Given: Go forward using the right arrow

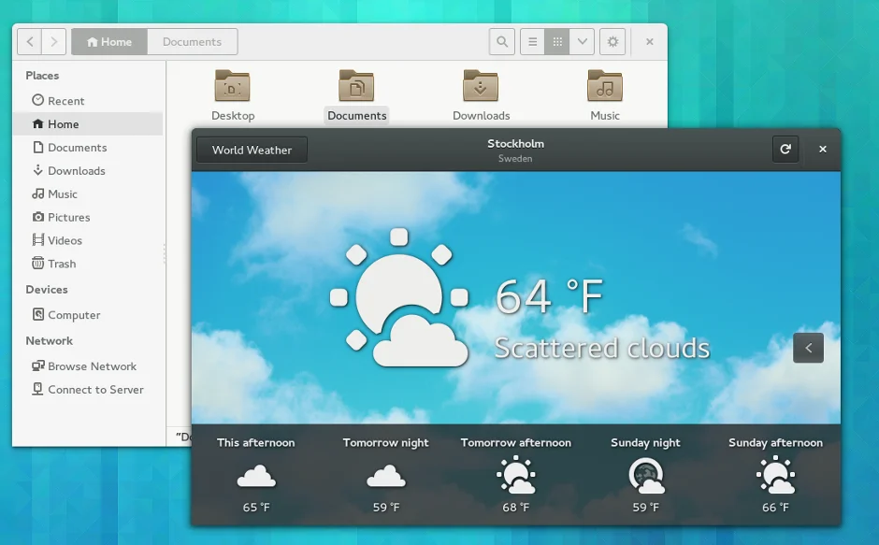Looking at the screenshot, I should click(x=54, y=42).
